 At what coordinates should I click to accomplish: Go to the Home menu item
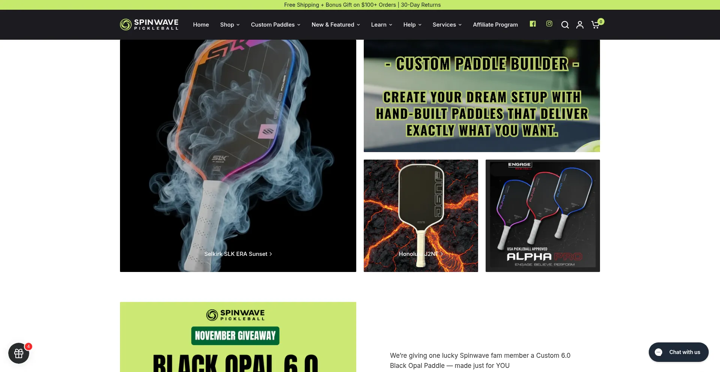tap(201, 25)
